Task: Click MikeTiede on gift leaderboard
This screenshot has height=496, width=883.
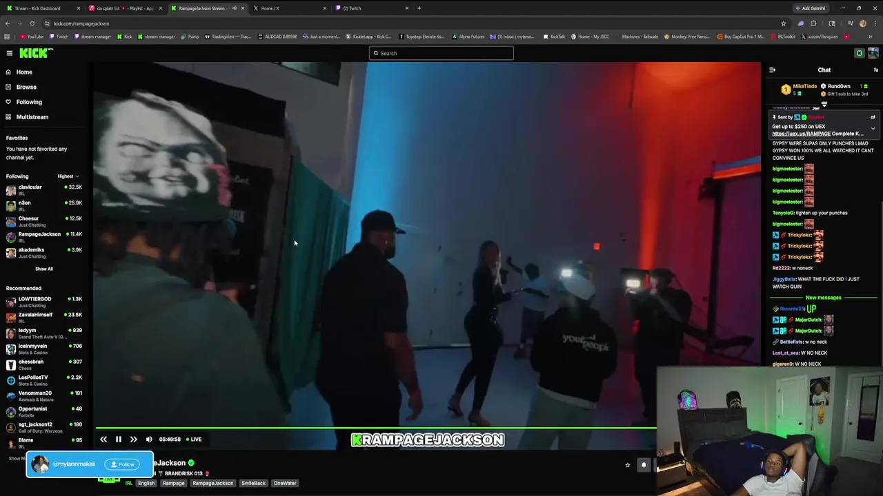Action: tap(804, 86)
